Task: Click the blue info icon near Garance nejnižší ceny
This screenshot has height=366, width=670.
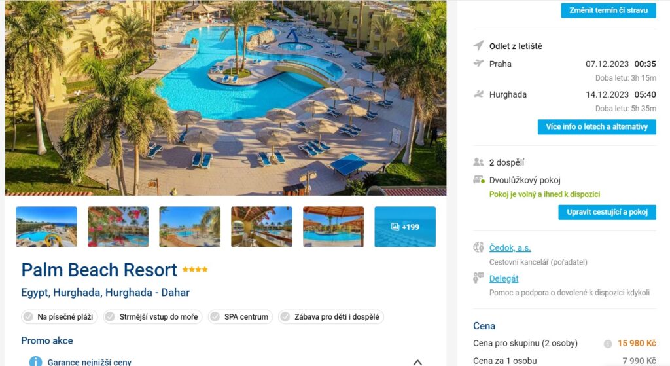Action: tap(35, 361)
